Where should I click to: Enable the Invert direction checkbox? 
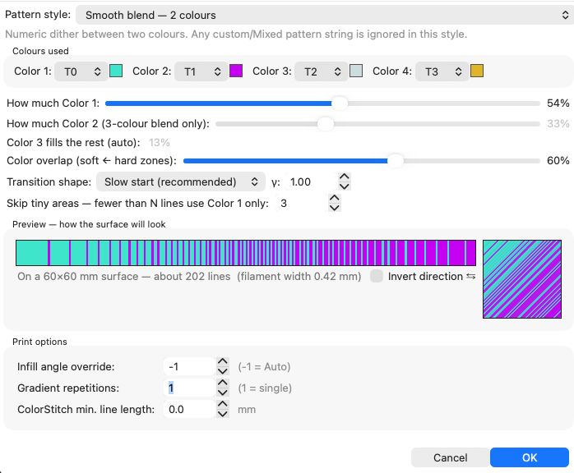[x=377, y=277]
